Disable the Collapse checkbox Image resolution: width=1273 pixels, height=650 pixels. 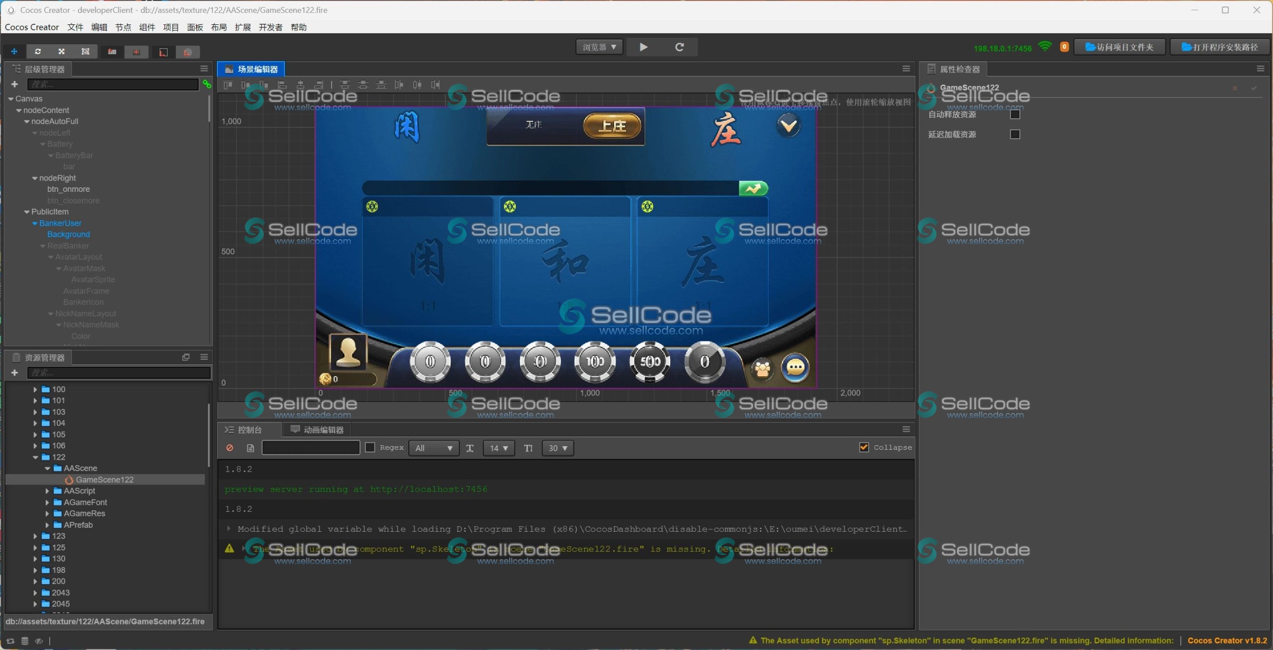tap(864, 447)
